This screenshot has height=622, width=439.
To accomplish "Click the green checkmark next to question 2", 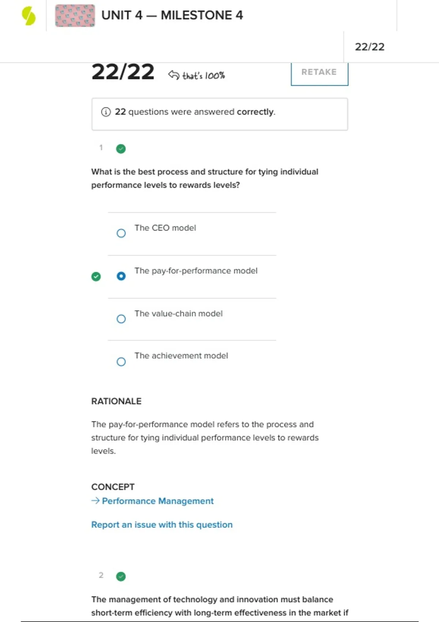I will 121,577.
